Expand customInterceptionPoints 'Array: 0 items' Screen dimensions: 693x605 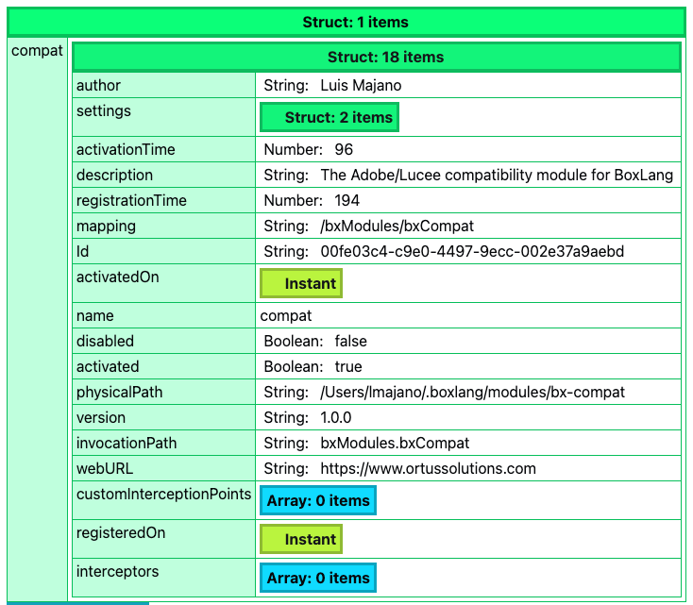pos(318,500)
